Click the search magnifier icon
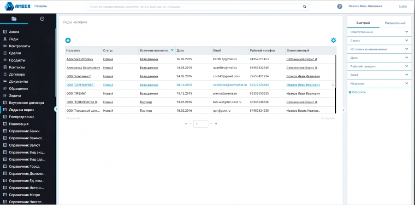This screenshot has width=415, height=205. 305,7
